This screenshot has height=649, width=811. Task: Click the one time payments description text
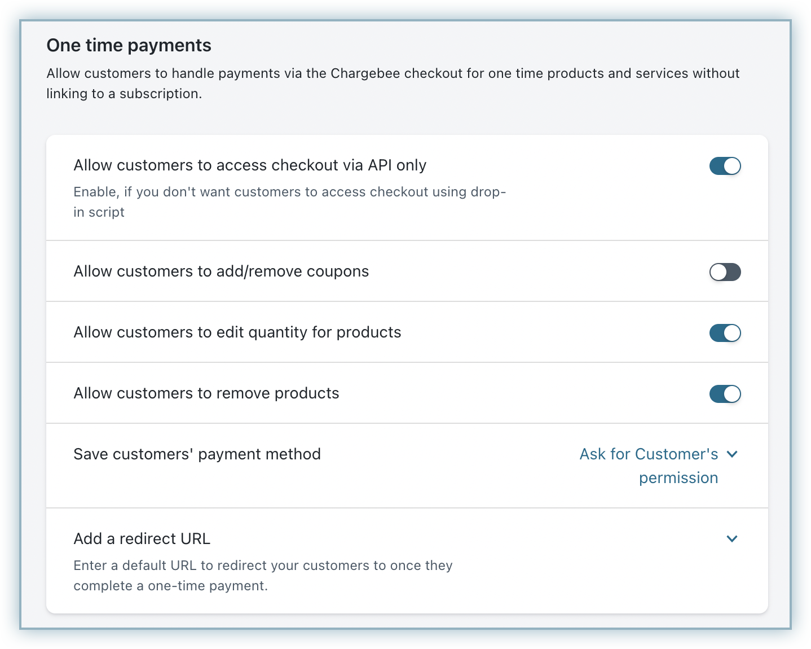pyautogui.click(x=393, y=83)
